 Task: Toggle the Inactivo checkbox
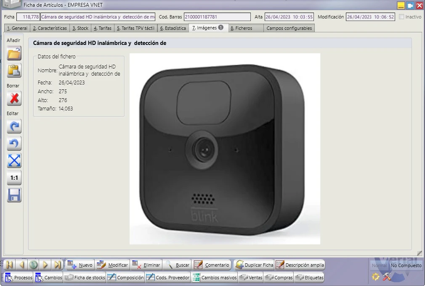point(401,17)
